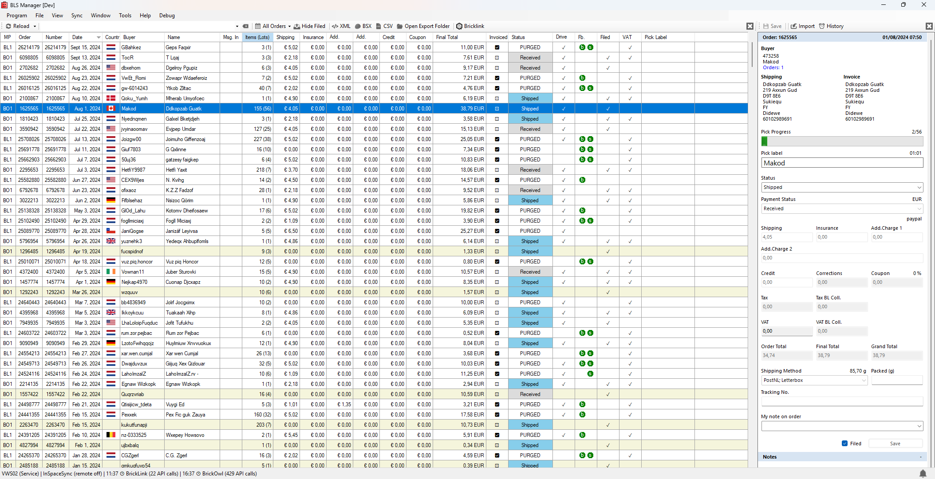Toggle Invoiced checkbox for order 26214179
The width and height of the screenshot is (935, 479).
click(497, 47)
